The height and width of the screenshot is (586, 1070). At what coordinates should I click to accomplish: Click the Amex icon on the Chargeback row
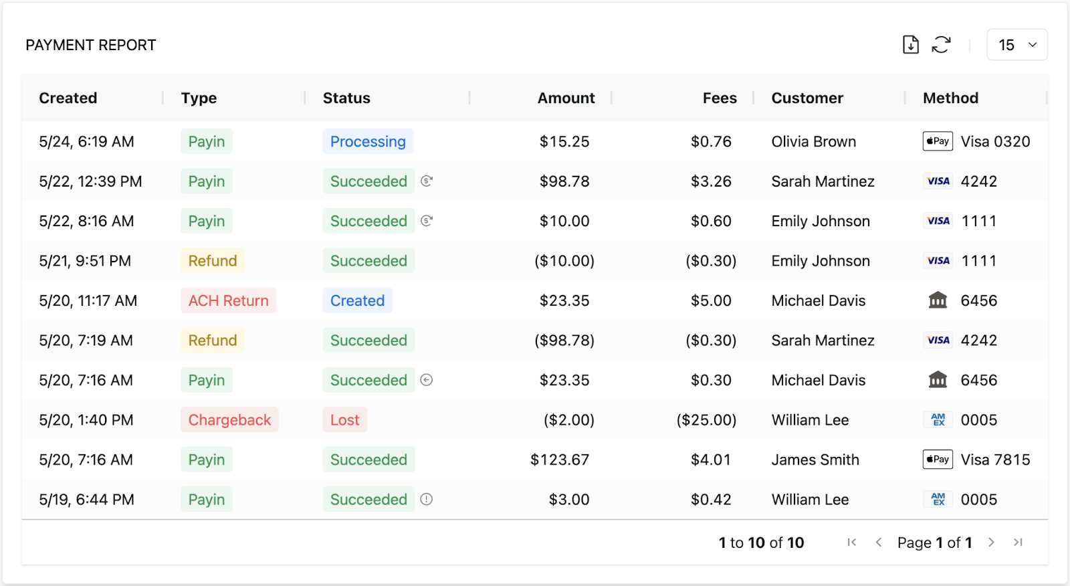[938, 419]
